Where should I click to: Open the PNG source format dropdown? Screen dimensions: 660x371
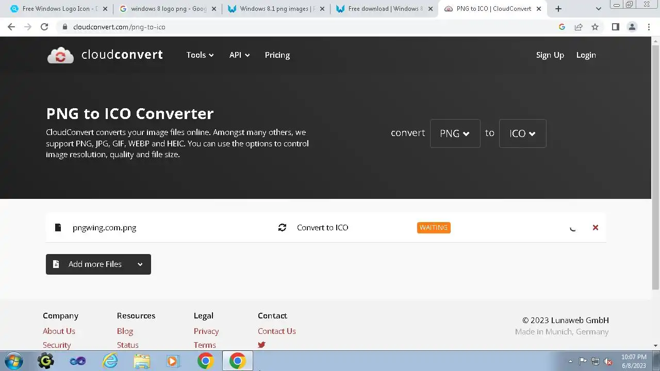[x=455, y=133]
